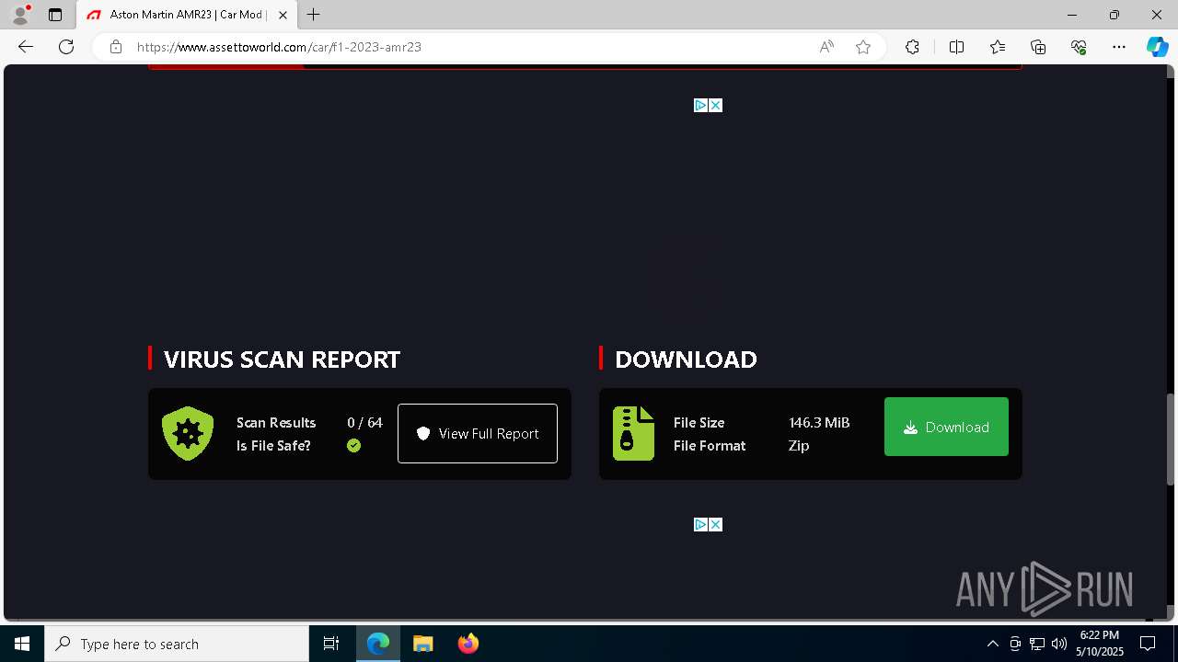
Task: Click the green virus shield icon
Action: [x=188, y=433]
